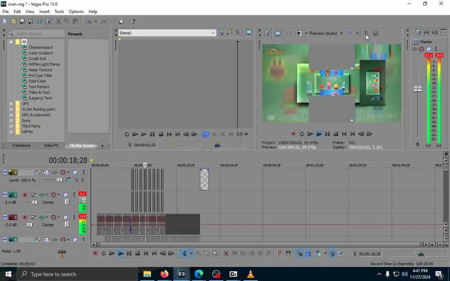Image resolution: width=450 pixels, height=281 pixels.
Task: Click the Open project folder icon
Action: (x=13, y=21)
